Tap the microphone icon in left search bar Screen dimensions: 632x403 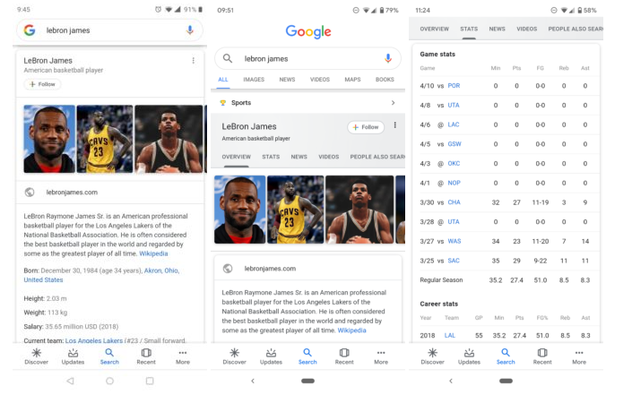(x=190, y=30)
